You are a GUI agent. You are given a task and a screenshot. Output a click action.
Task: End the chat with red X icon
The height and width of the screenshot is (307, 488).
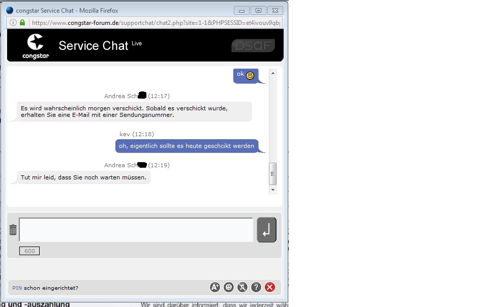pos(270,287)
